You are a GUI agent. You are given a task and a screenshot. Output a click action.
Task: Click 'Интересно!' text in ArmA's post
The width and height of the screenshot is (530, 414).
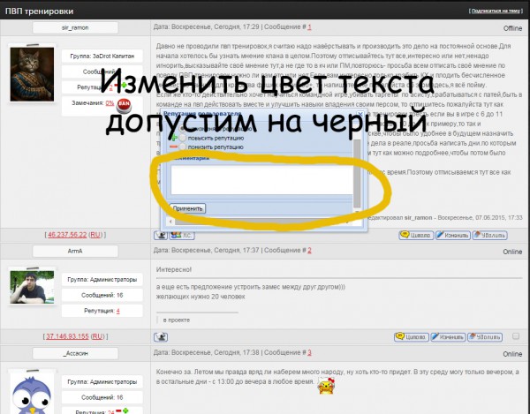[x=174, y=269]
